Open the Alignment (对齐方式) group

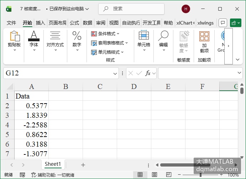click(x=55, y=41)
